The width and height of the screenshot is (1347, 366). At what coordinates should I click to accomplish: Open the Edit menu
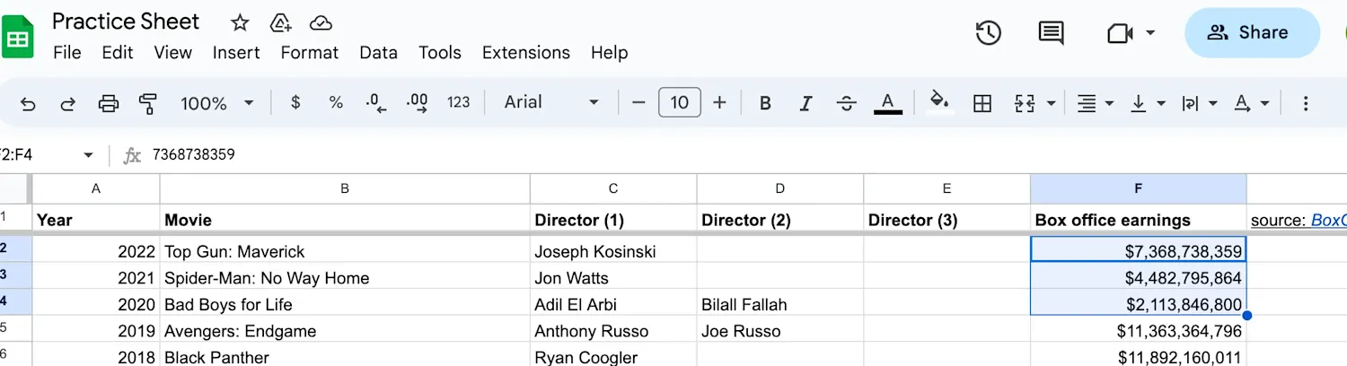[x=118, y=53]
